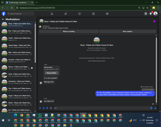Open the tab search dropdown arrow
This screenshot has height=127, width=161.
coord(2,3)
